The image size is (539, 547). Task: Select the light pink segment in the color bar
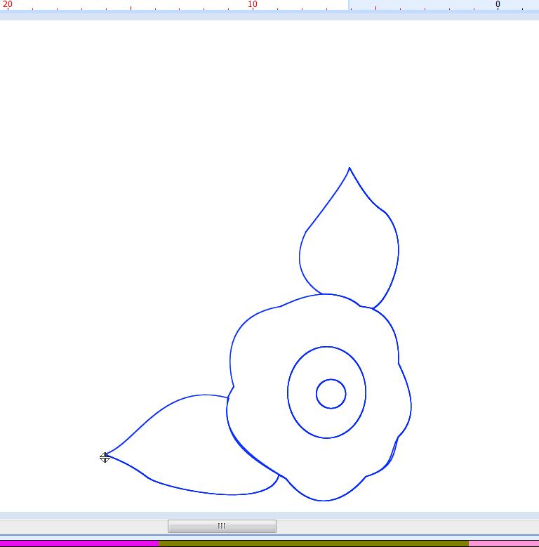pyautogui.click(x=504, y=544)
